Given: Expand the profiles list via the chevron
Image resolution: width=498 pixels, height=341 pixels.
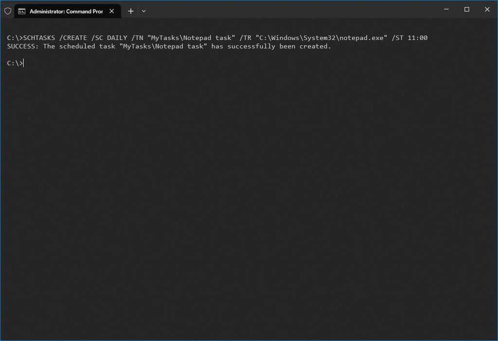Looking at the screenshot, I should coord(143,11).
